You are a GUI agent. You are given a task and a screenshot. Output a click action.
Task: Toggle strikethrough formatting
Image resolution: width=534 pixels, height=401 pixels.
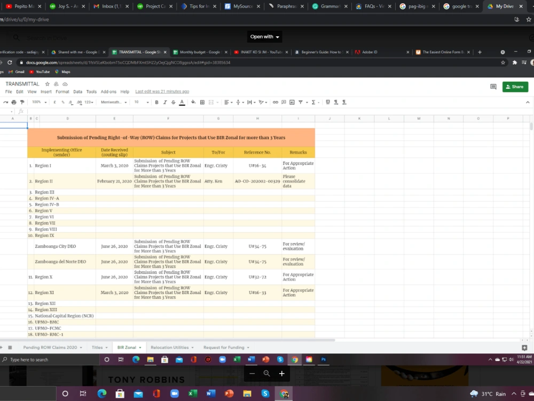(x=174, y=102)
